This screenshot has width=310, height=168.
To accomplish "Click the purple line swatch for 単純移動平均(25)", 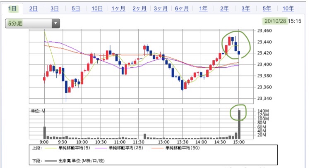I will (x=101, y=148).
